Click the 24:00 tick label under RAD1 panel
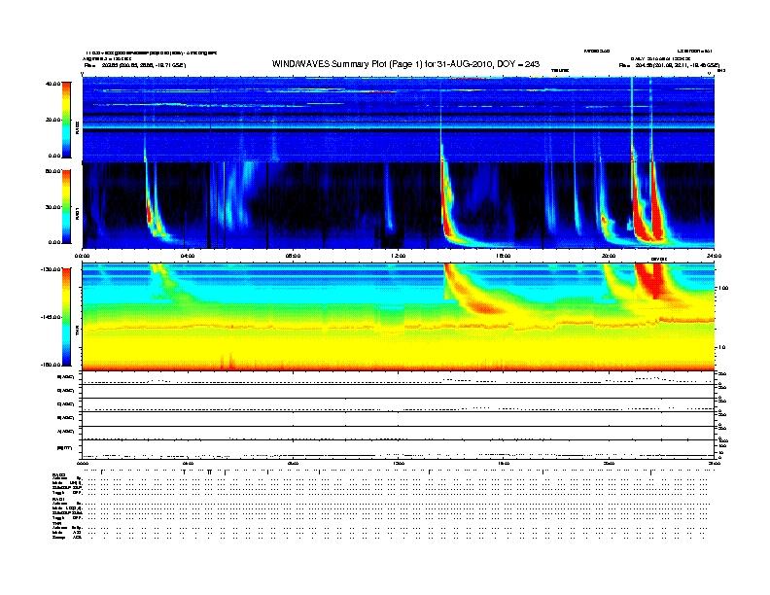Image resolution: width=770 pixels, height=595 pixels. click(714, 256)
